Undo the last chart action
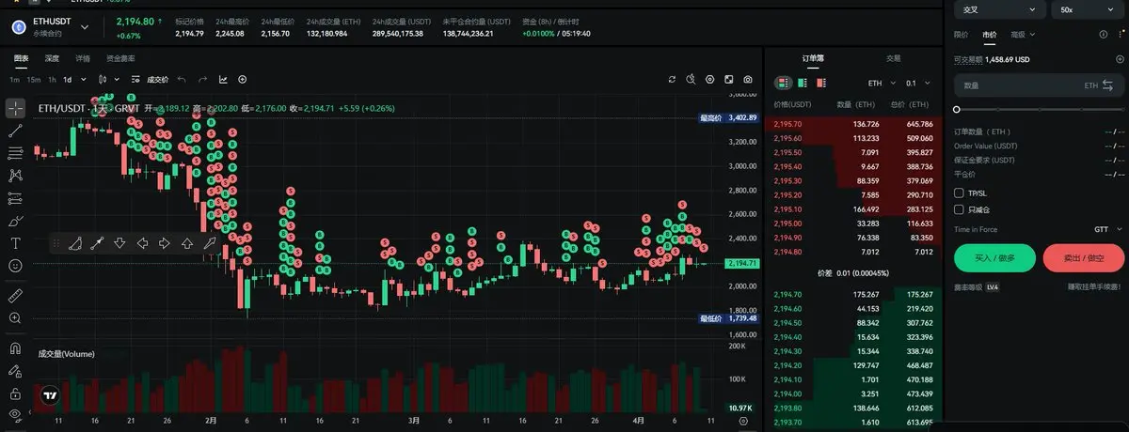This screenshot has height=432, width=1129. 182,80
